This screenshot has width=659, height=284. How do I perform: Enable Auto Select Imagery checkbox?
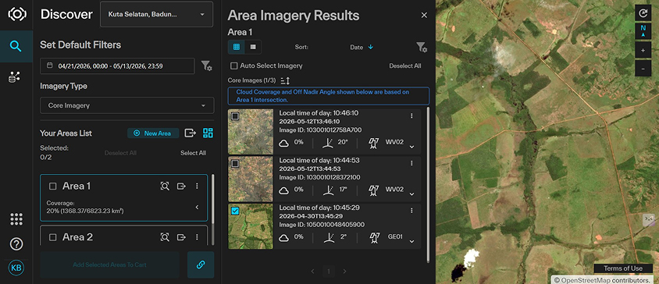[233, 66]
